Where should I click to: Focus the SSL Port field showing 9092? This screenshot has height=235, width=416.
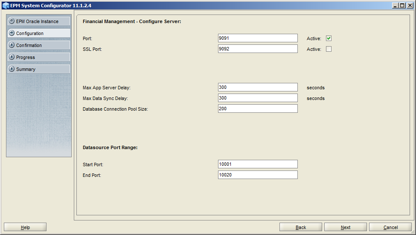258,49
